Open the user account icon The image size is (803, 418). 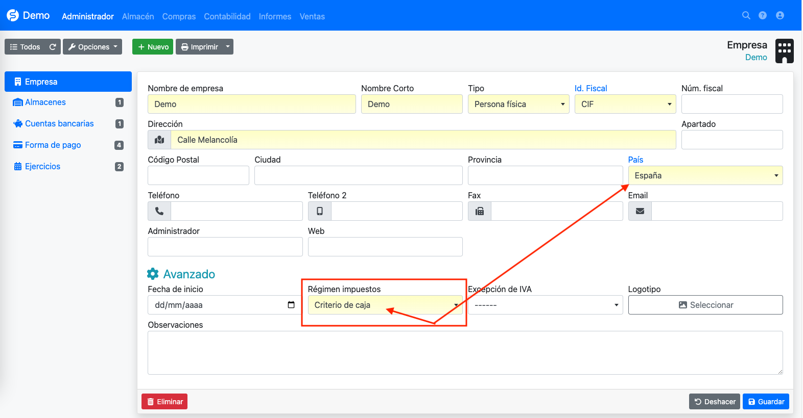780,16
